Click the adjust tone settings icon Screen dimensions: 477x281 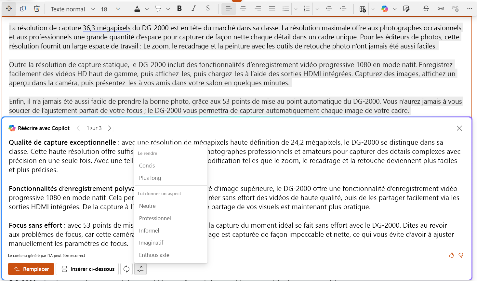point(140,269)
